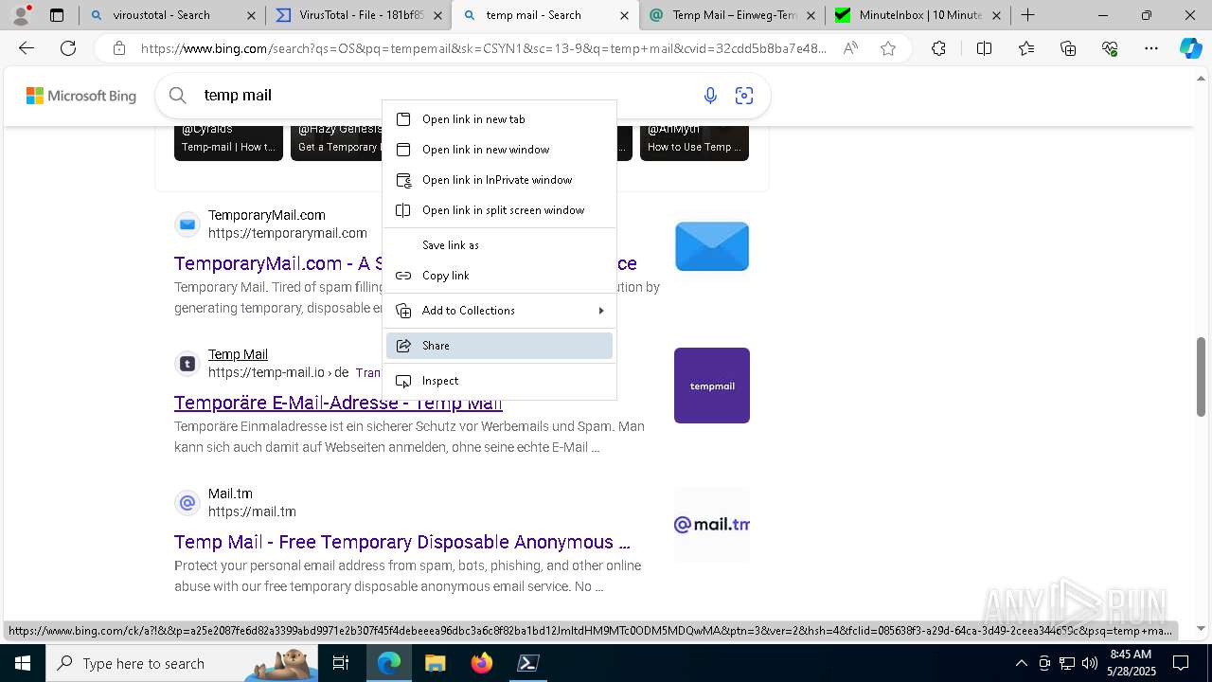Start Bing voice search microphone
1212x682 pixels.
(710, 95)
